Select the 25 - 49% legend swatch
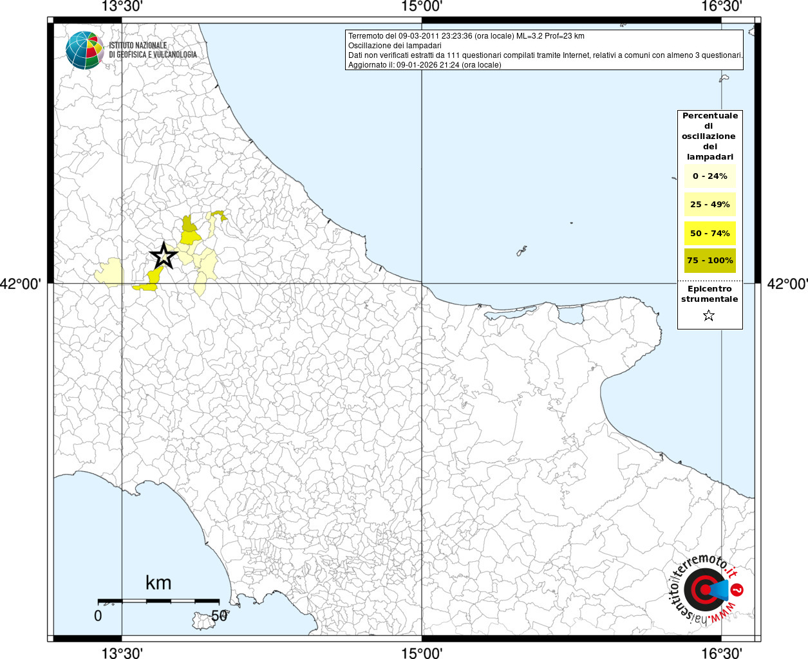Image resolution: width=808 pixels, height=659 pixels. 709,205
